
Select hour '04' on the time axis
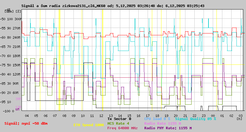click(x=27, y=116)
